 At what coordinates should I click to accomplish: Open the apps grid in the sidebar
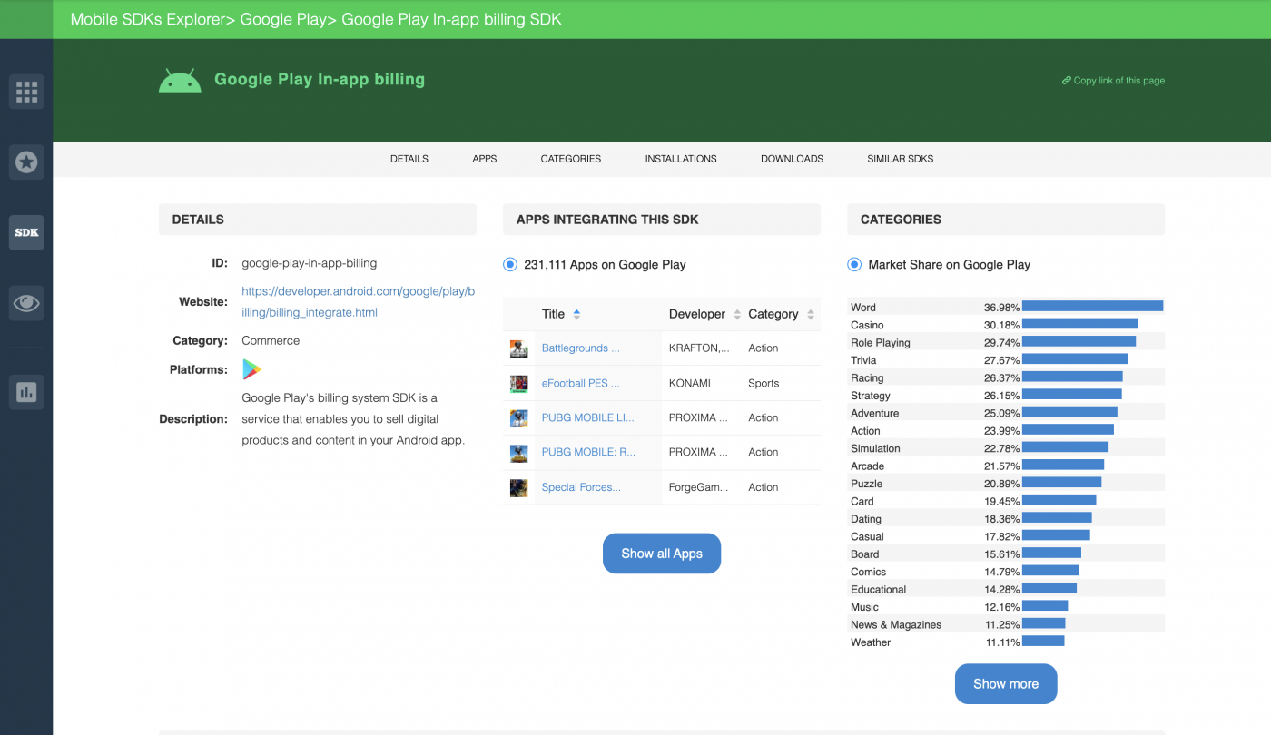26,91
